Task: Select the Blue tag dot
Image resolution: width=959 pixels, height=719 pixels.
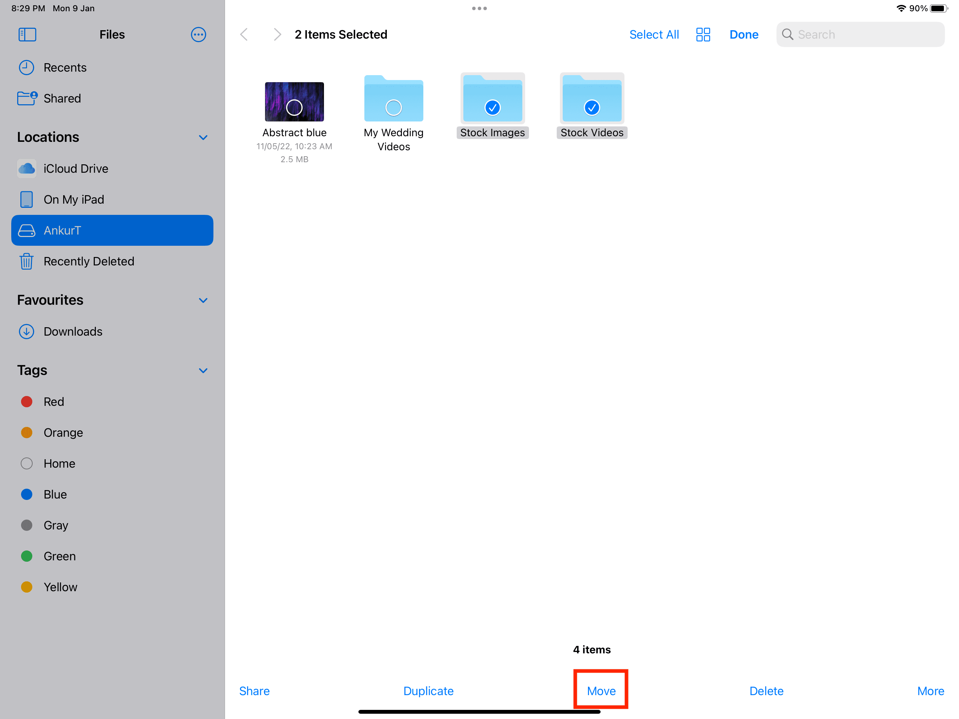Action: [26, 495]
